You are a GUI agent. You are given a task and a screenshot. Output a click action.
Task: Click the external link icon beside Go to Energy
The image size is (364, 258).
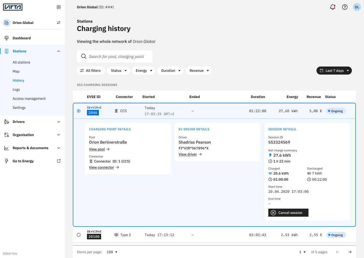[59, 161]
